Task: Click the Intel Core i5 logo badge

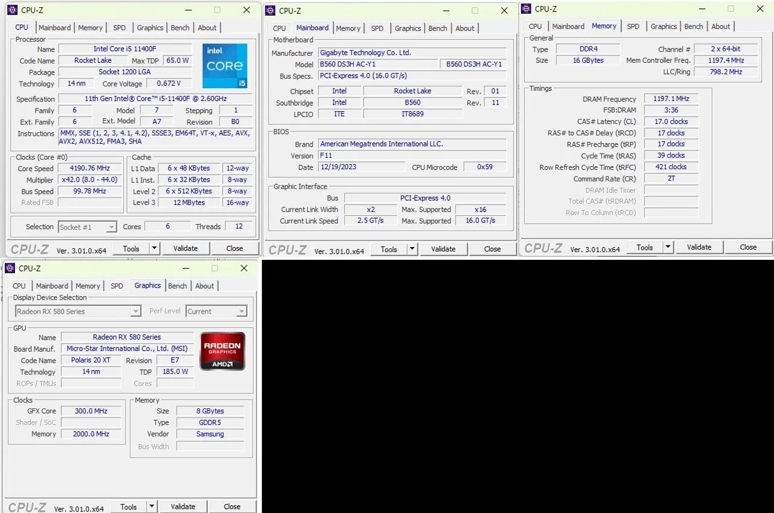Action: tap(224, 66)
